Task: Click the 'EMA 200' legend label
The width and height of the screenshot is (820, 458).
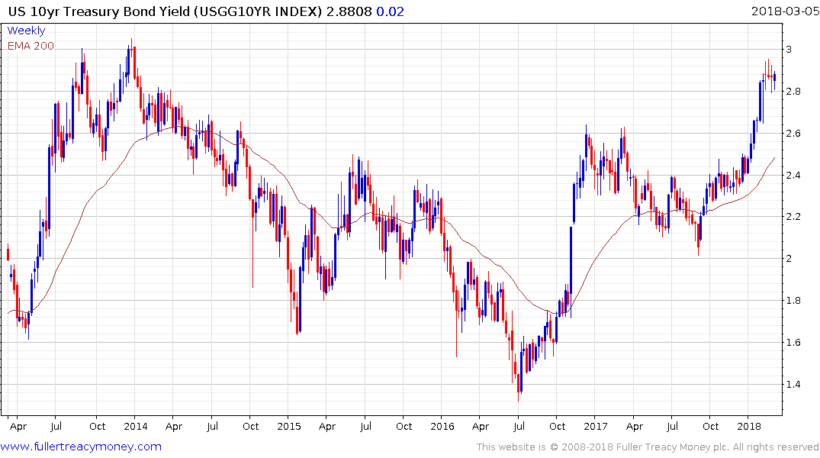Action: (31, 46)
